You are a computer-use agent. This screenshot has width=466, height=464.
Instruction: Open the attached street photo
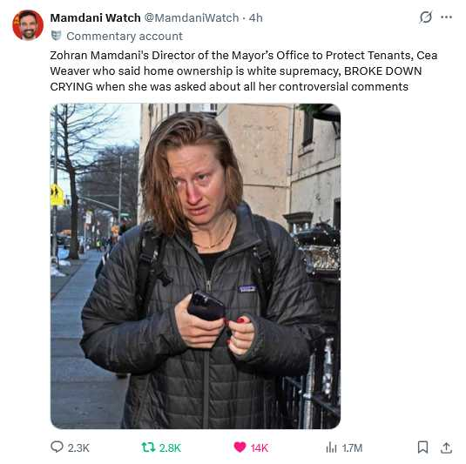click(196, 266)
